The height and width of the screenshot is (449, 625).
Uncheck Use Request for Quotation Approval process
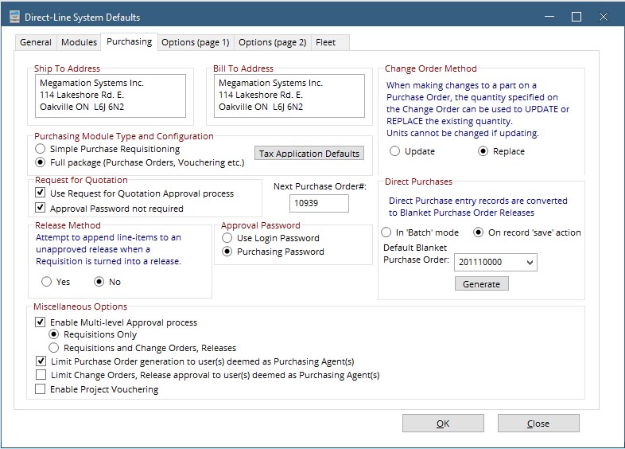[41, 193]
